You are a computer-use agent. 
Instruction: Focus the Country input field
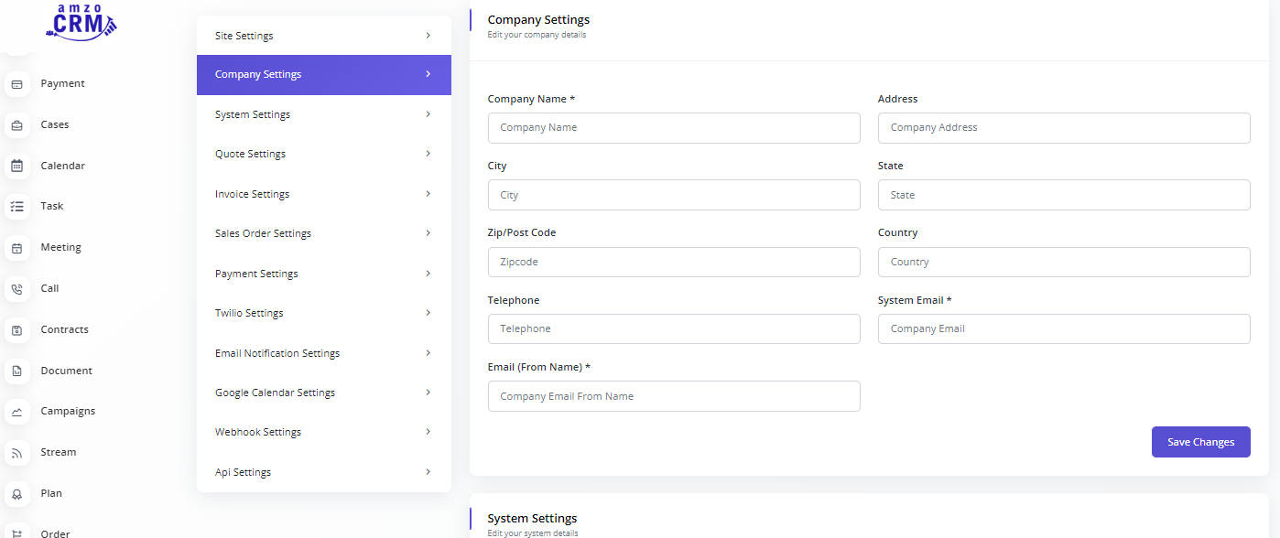pos(1064,262)
